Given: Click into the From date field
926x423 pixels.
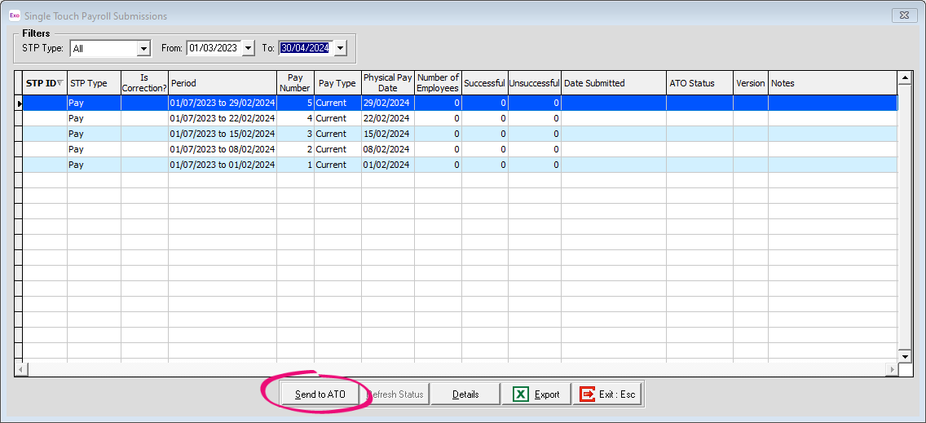Looking at the screenshot, I should pos(212,48).
